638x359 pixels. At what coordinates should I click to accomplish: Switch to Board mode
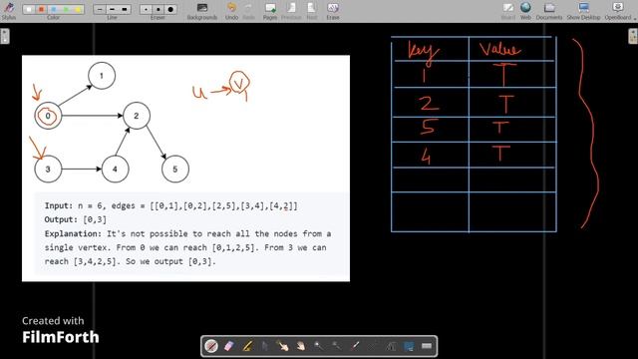[x=507, y=11]
